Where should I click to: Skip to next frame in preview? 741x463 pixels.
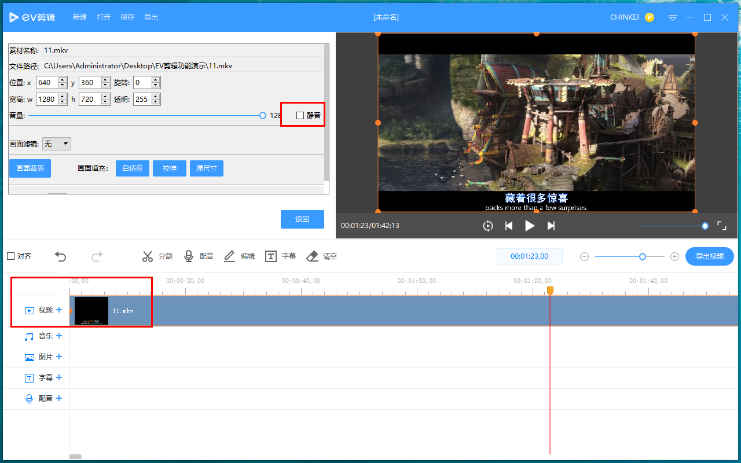[551, 226]
